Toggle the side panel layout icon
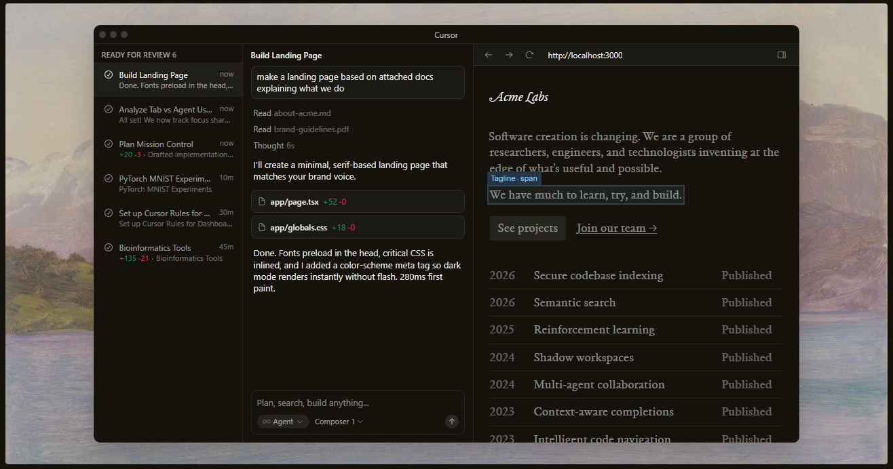This screenshot has width=893, height=469. pyautogui.click(x=781, y=55)
